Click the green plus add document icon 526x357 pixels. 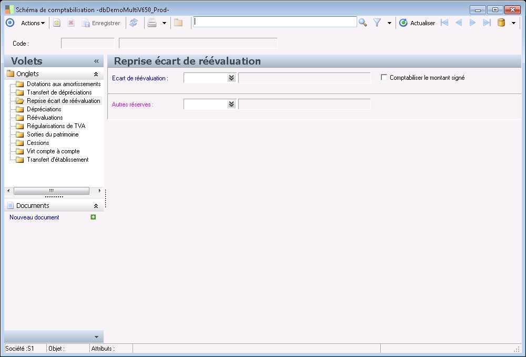pyautogui.click(x=93, y=217)
